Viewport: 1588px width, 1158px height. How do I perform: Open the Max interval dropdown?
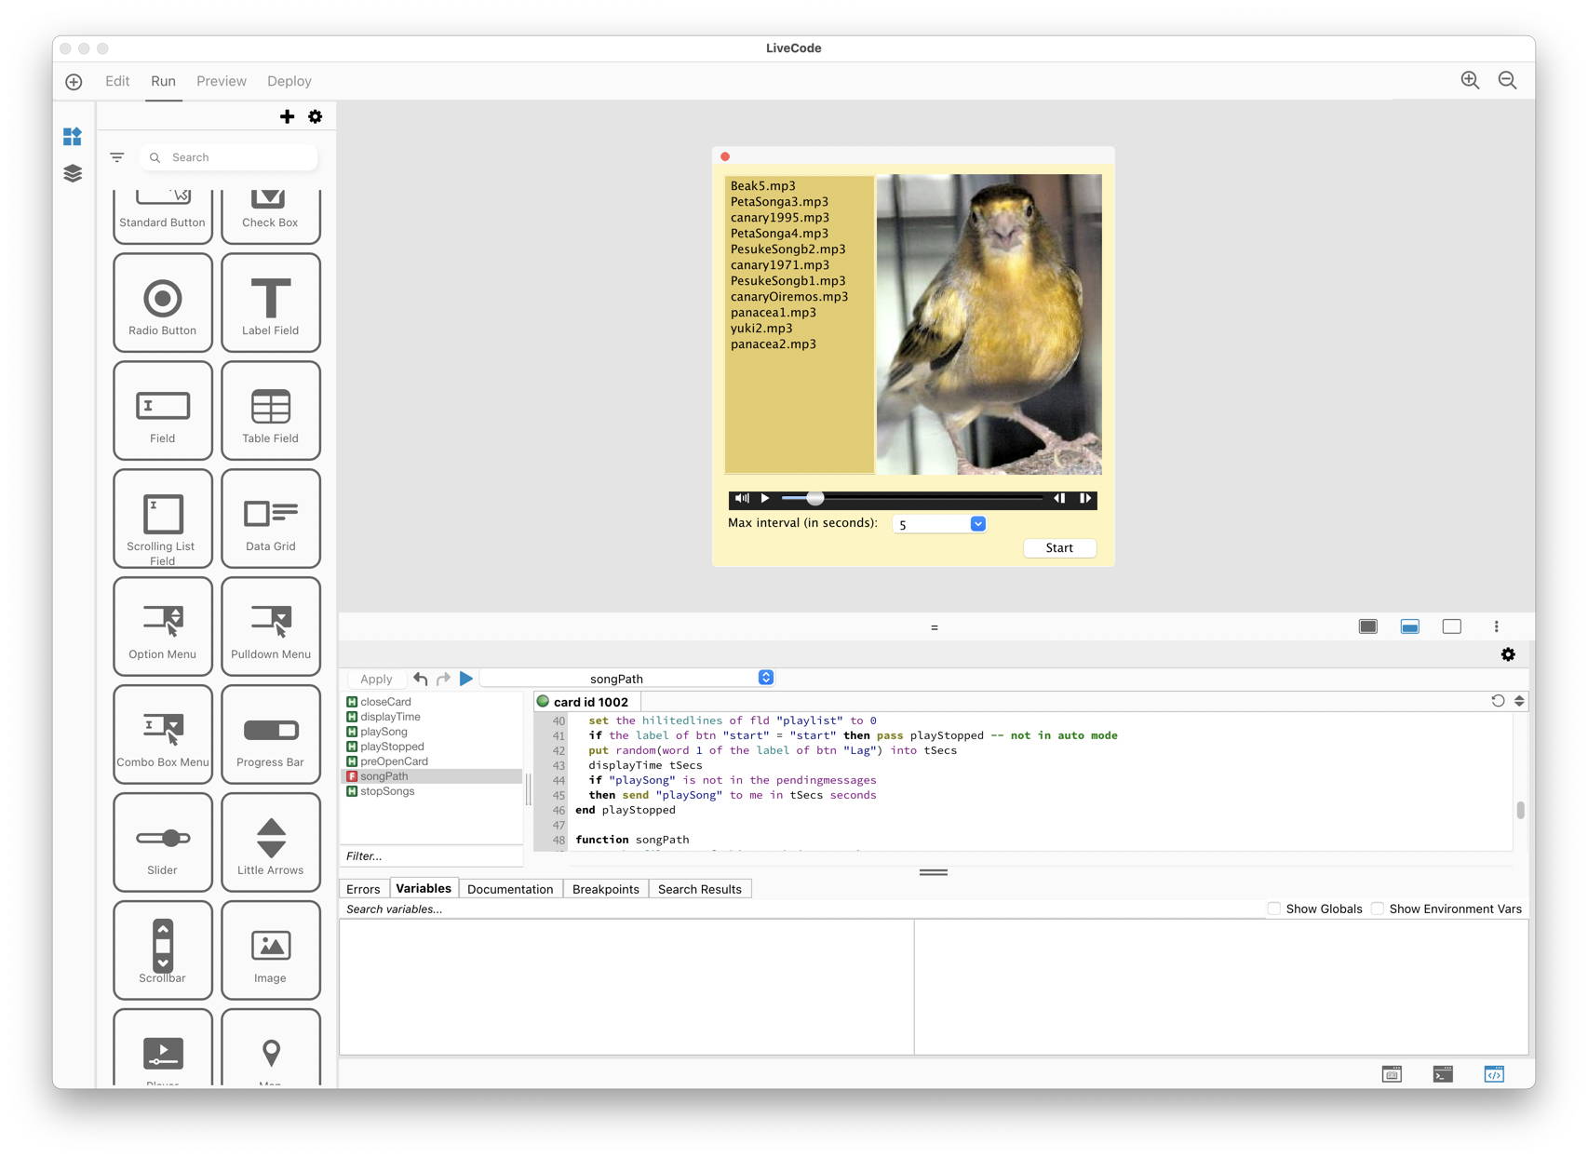977,524
